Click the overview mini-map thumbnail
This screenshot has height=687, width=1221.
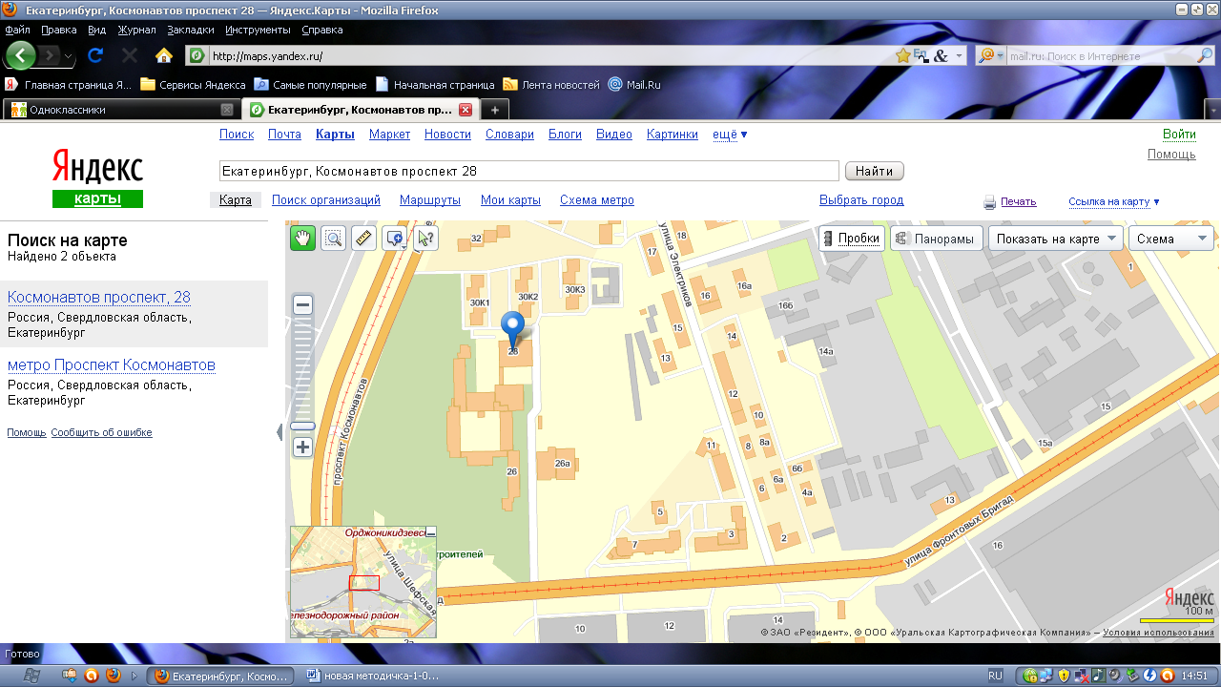363,582
